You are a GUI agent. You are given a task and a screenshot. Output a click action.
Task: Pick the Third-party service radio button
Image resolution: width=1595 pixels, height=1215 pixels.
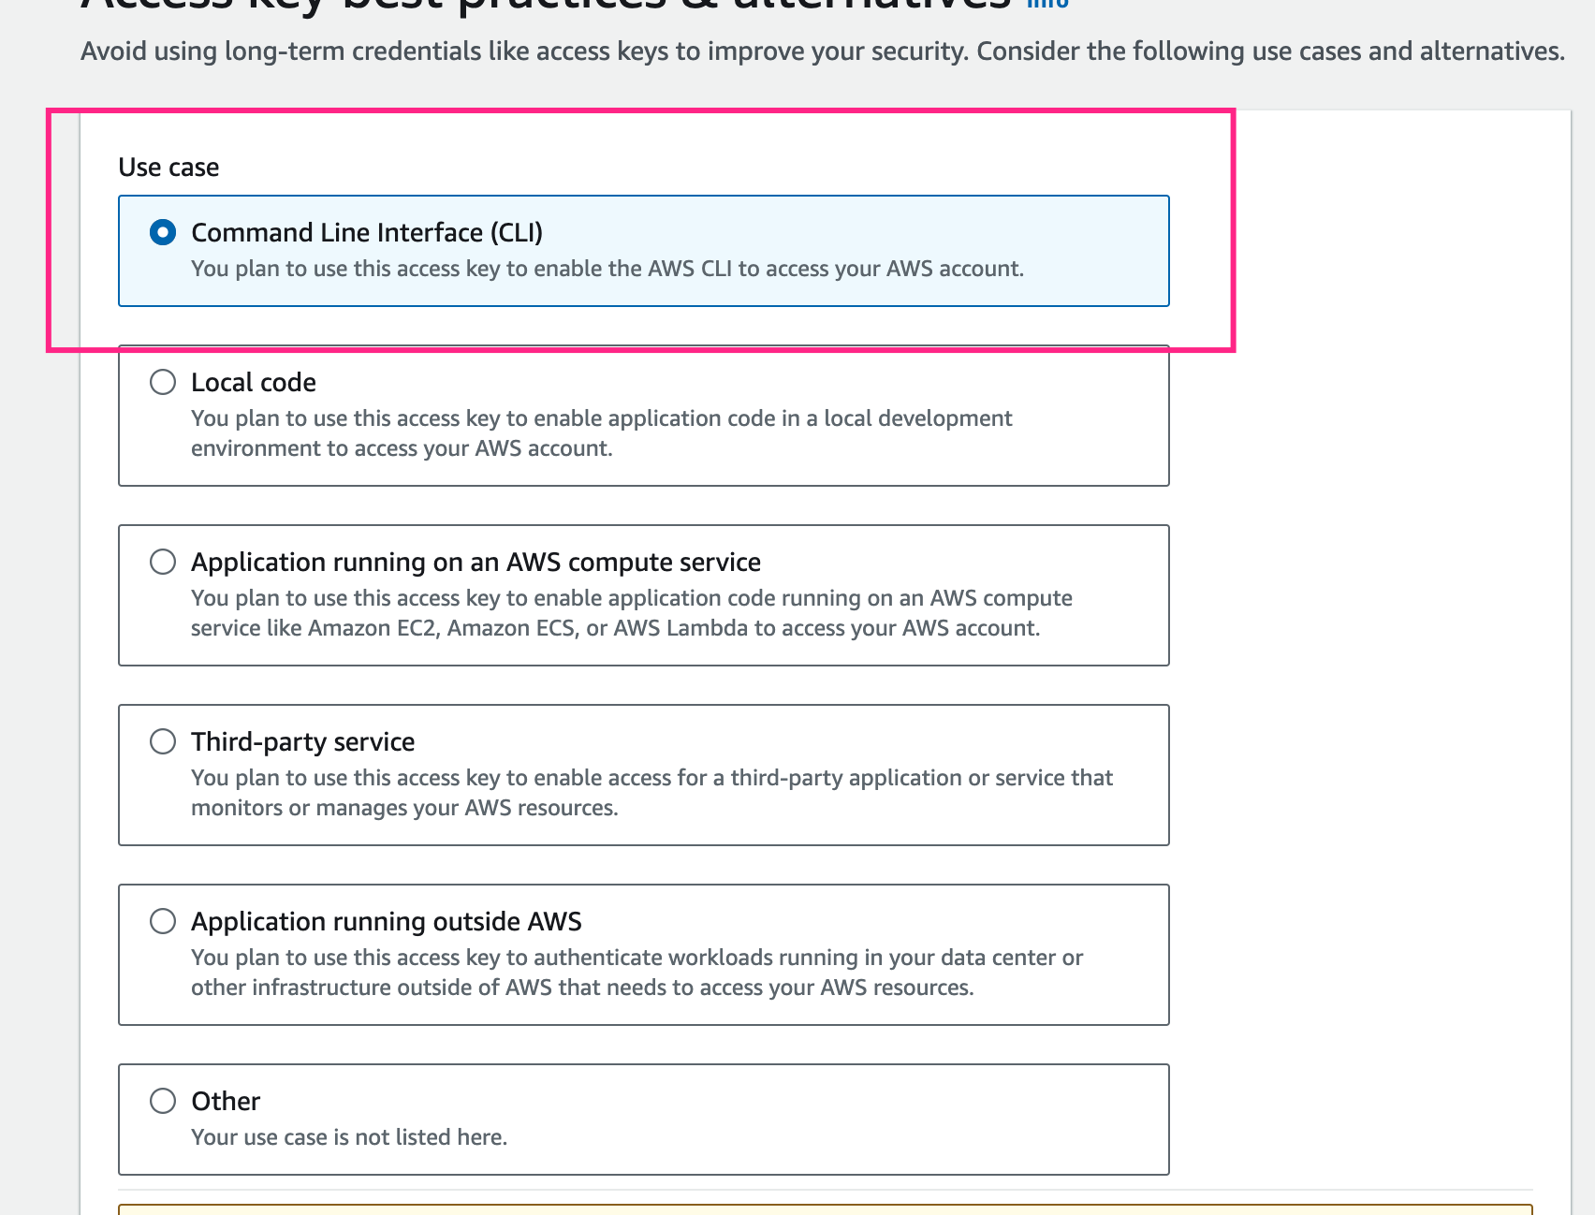pyautogui.click(x=163, y=741)
